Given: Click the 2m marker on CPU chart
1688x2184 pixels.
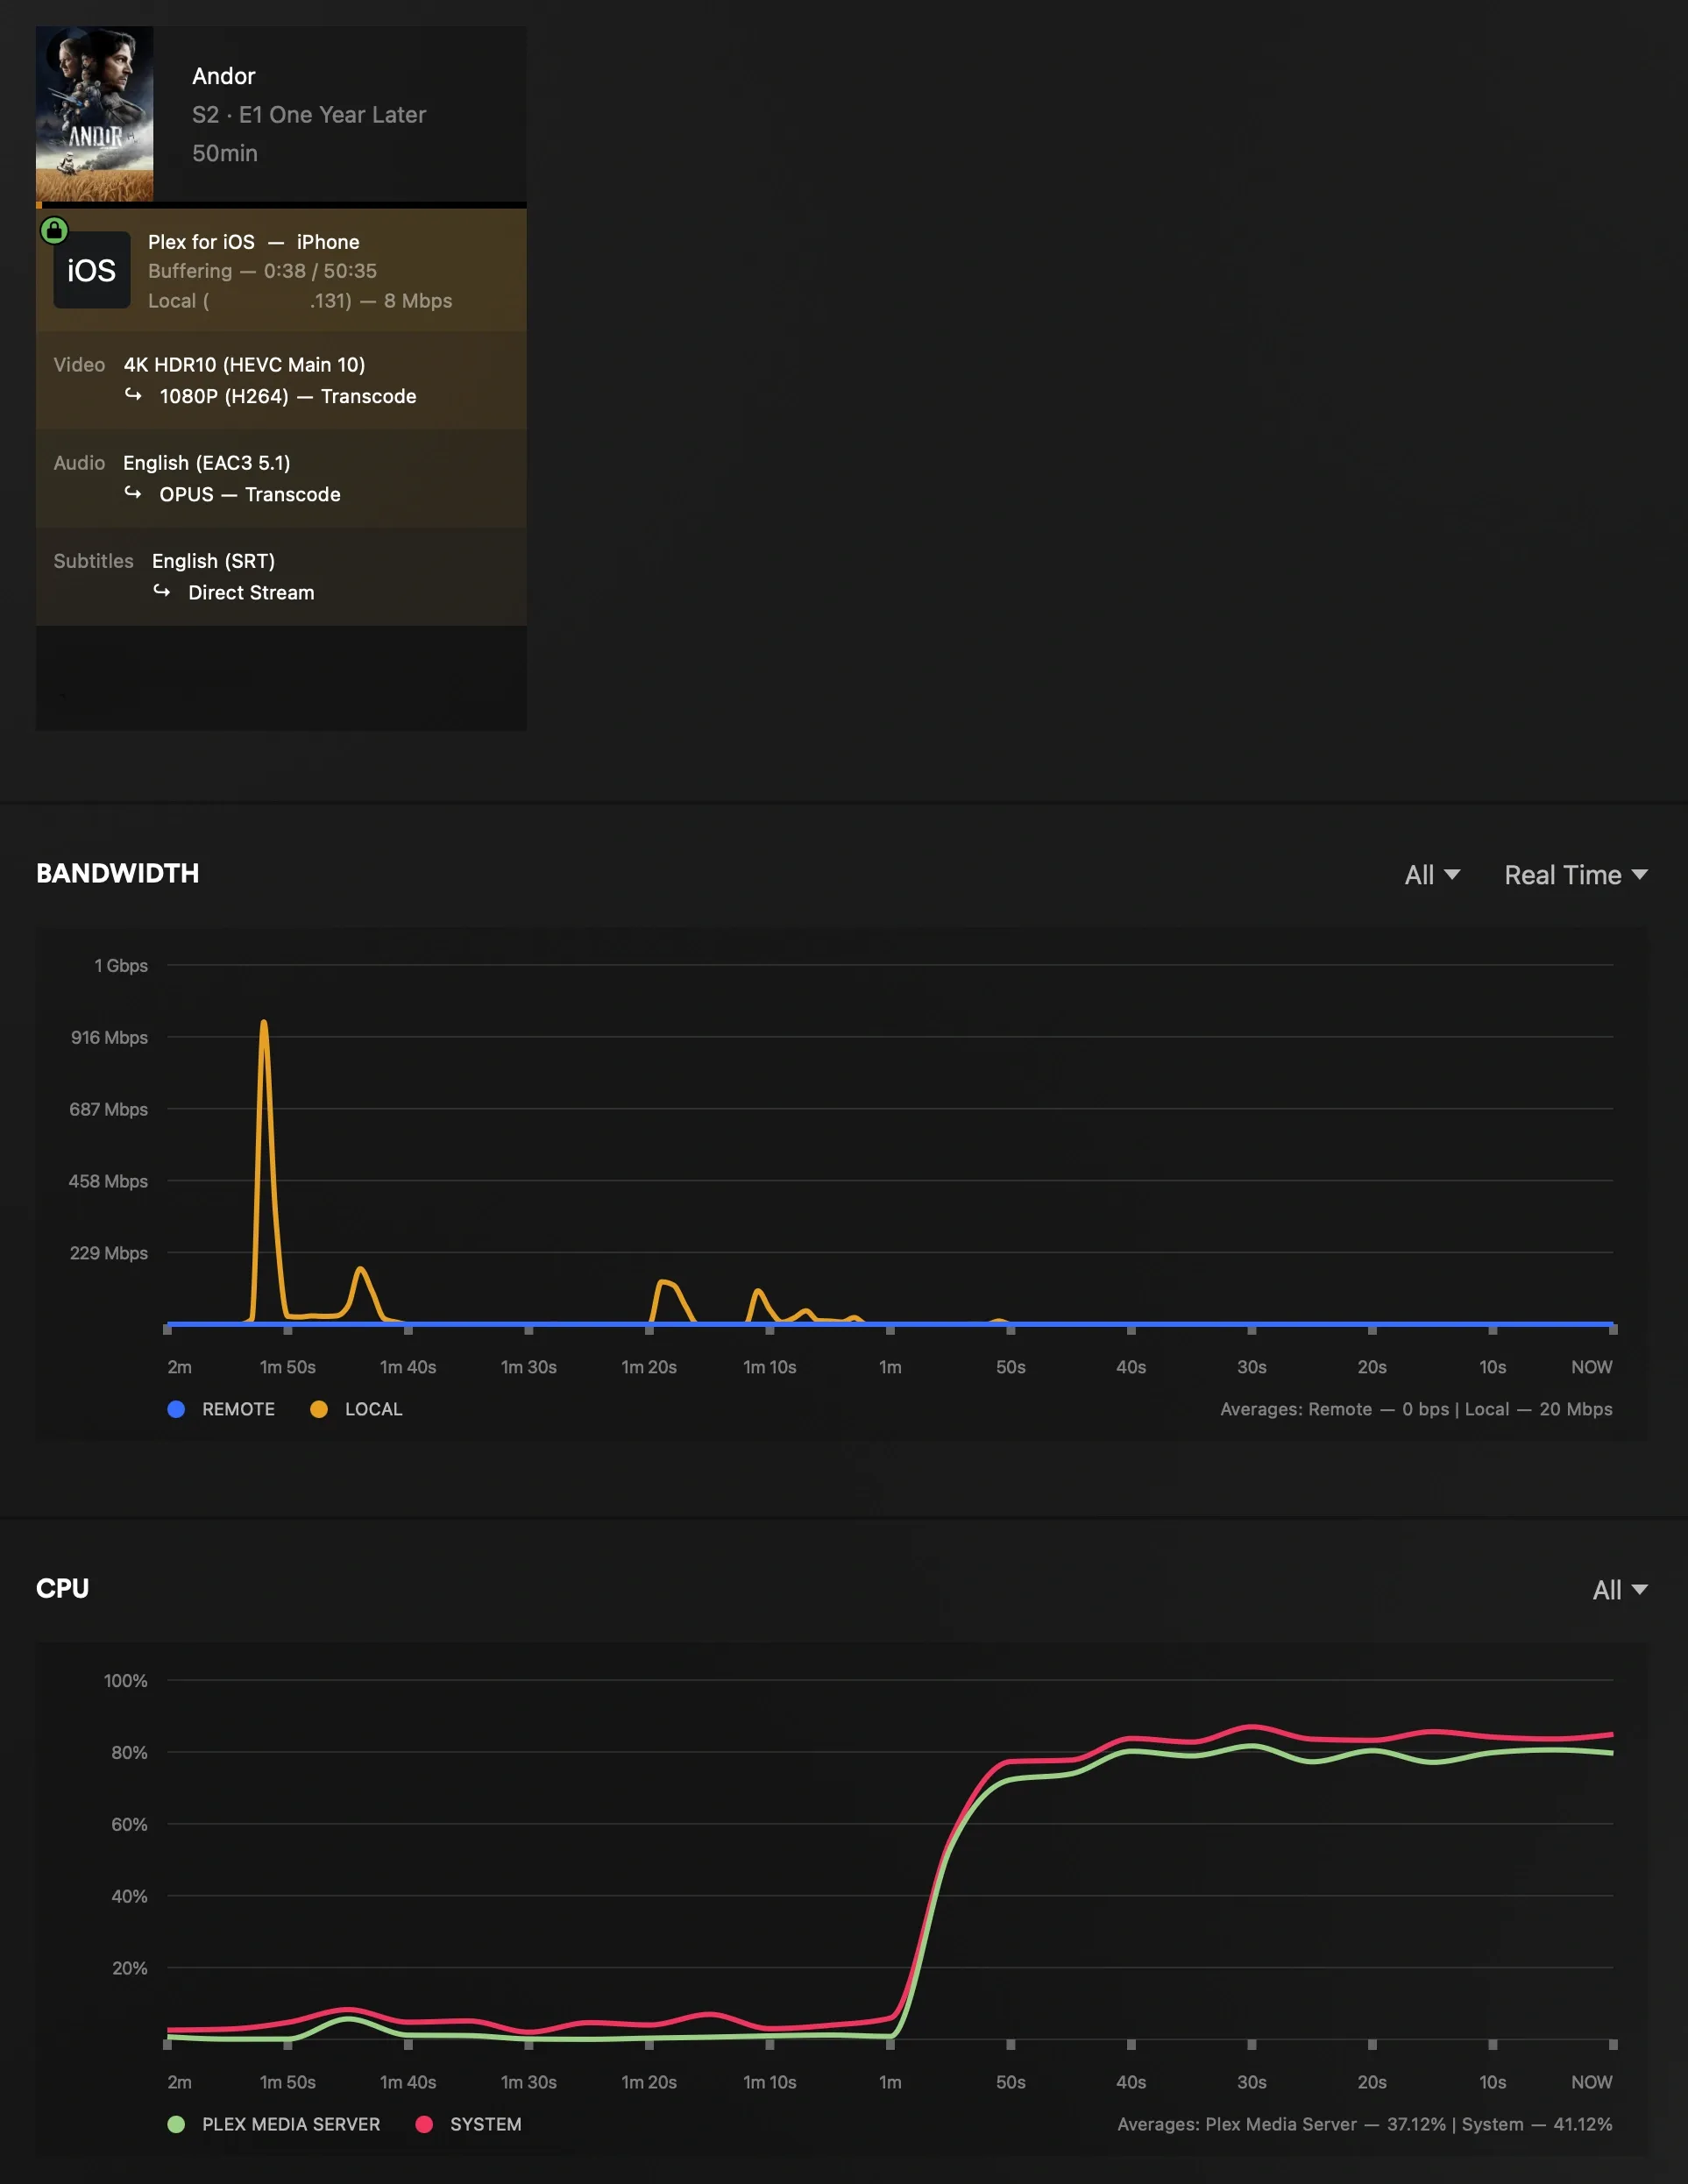Looking at the screenshot, I should click(x=180, y=2082).
